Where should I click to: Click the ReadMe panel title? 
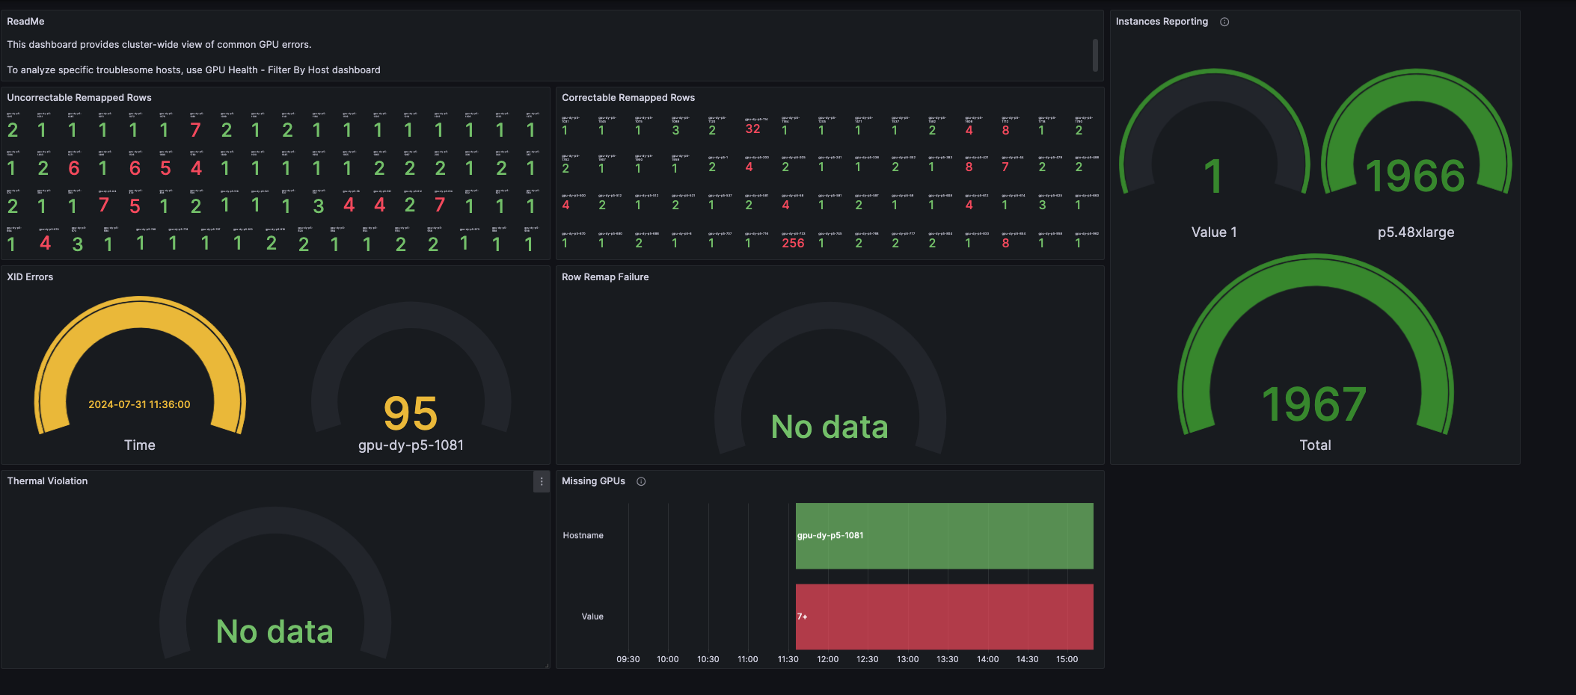tap(25, 22)
